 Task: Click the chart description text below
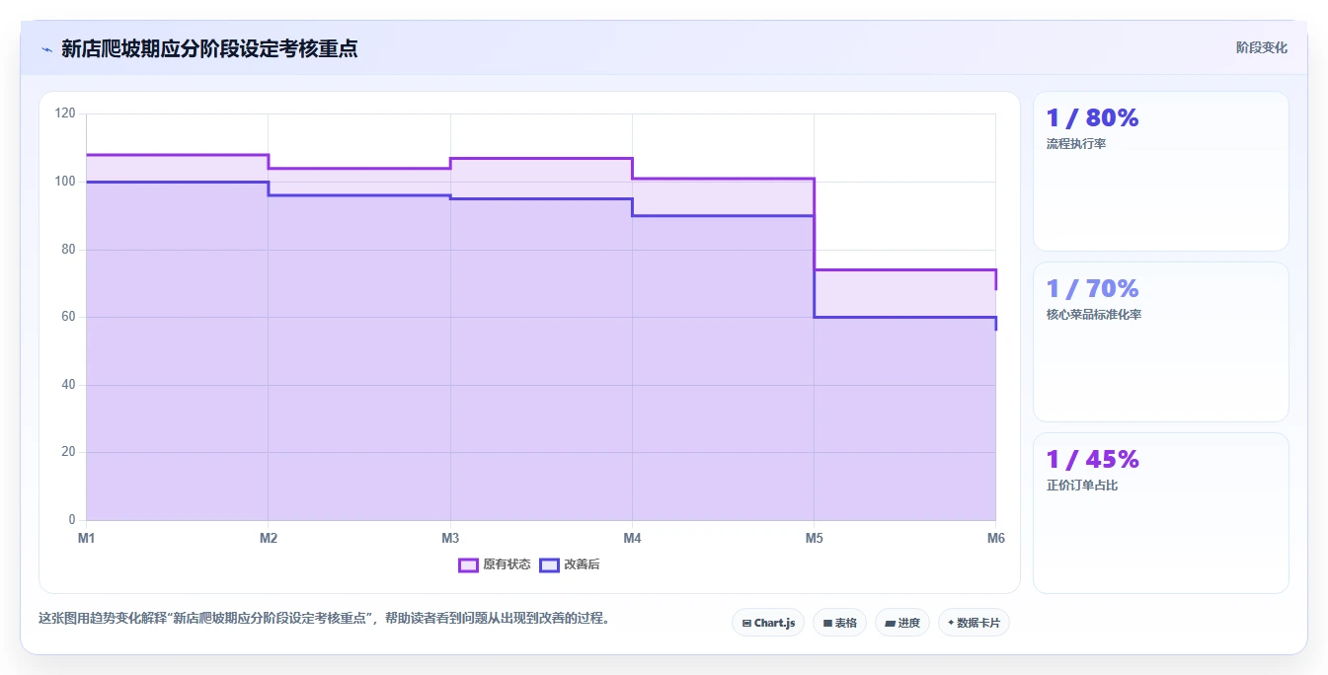(325, 619)
